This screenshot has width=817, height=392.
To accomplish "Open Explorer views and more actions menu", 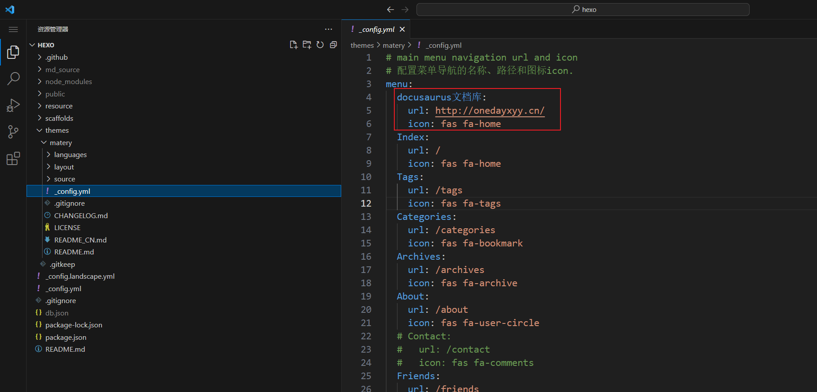I will (x=328, y=29).
